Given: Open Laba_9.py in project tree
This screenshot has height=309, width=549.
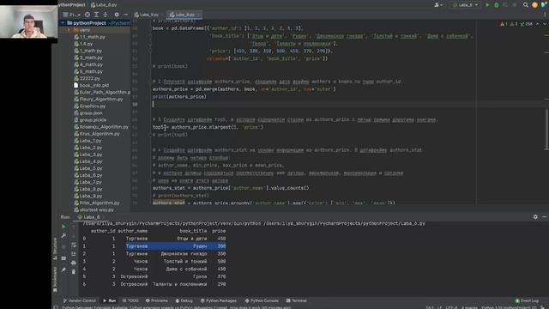Looking at the screenshot, I should 87,196.
